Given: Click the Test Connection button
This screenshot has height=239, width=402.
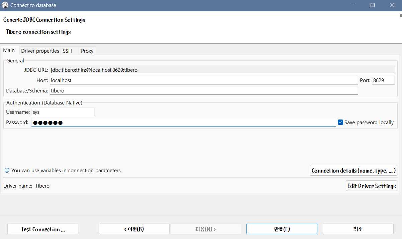Looking at the screenshot, I should tap(43, 229).
